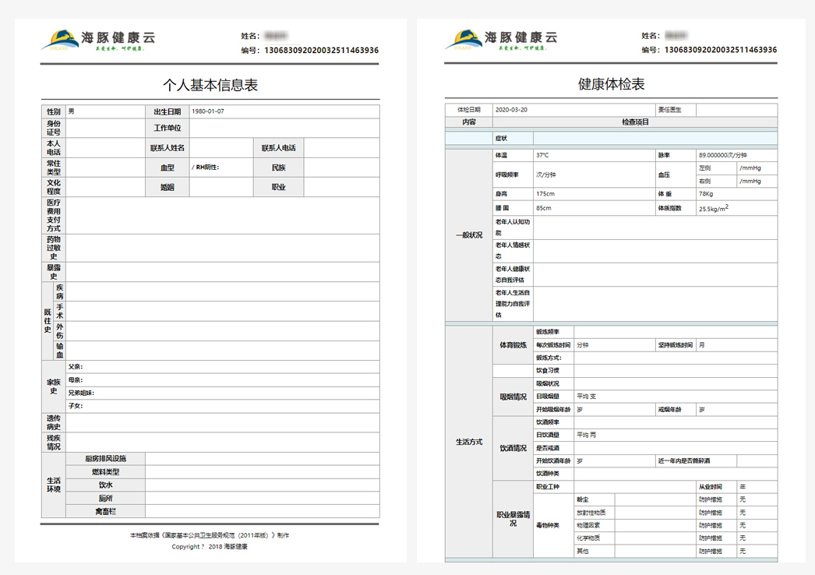The width and height of the screenshot is (815, 575).
Task: Click the BMI value '25.5kg/m²'
Action: pos(714,208)
